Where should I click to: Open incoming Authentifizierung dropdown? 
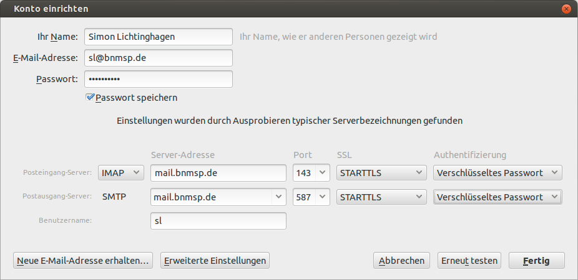coord(497,173)
